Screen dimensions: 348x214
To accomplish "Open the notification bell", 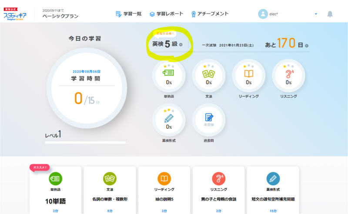I will (x=330, y=14).
